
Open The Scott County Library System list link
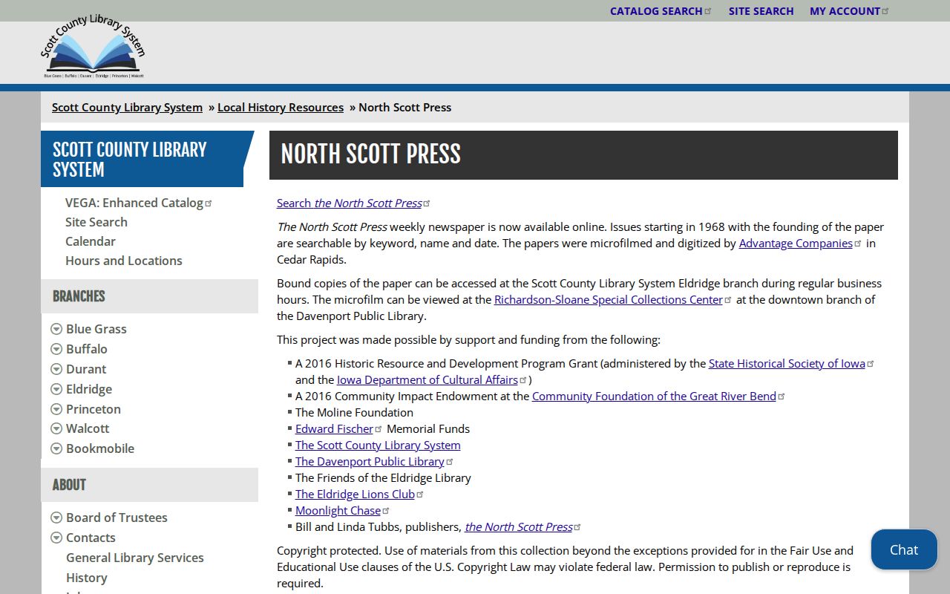pyautogui.click(x=378, y=445)
